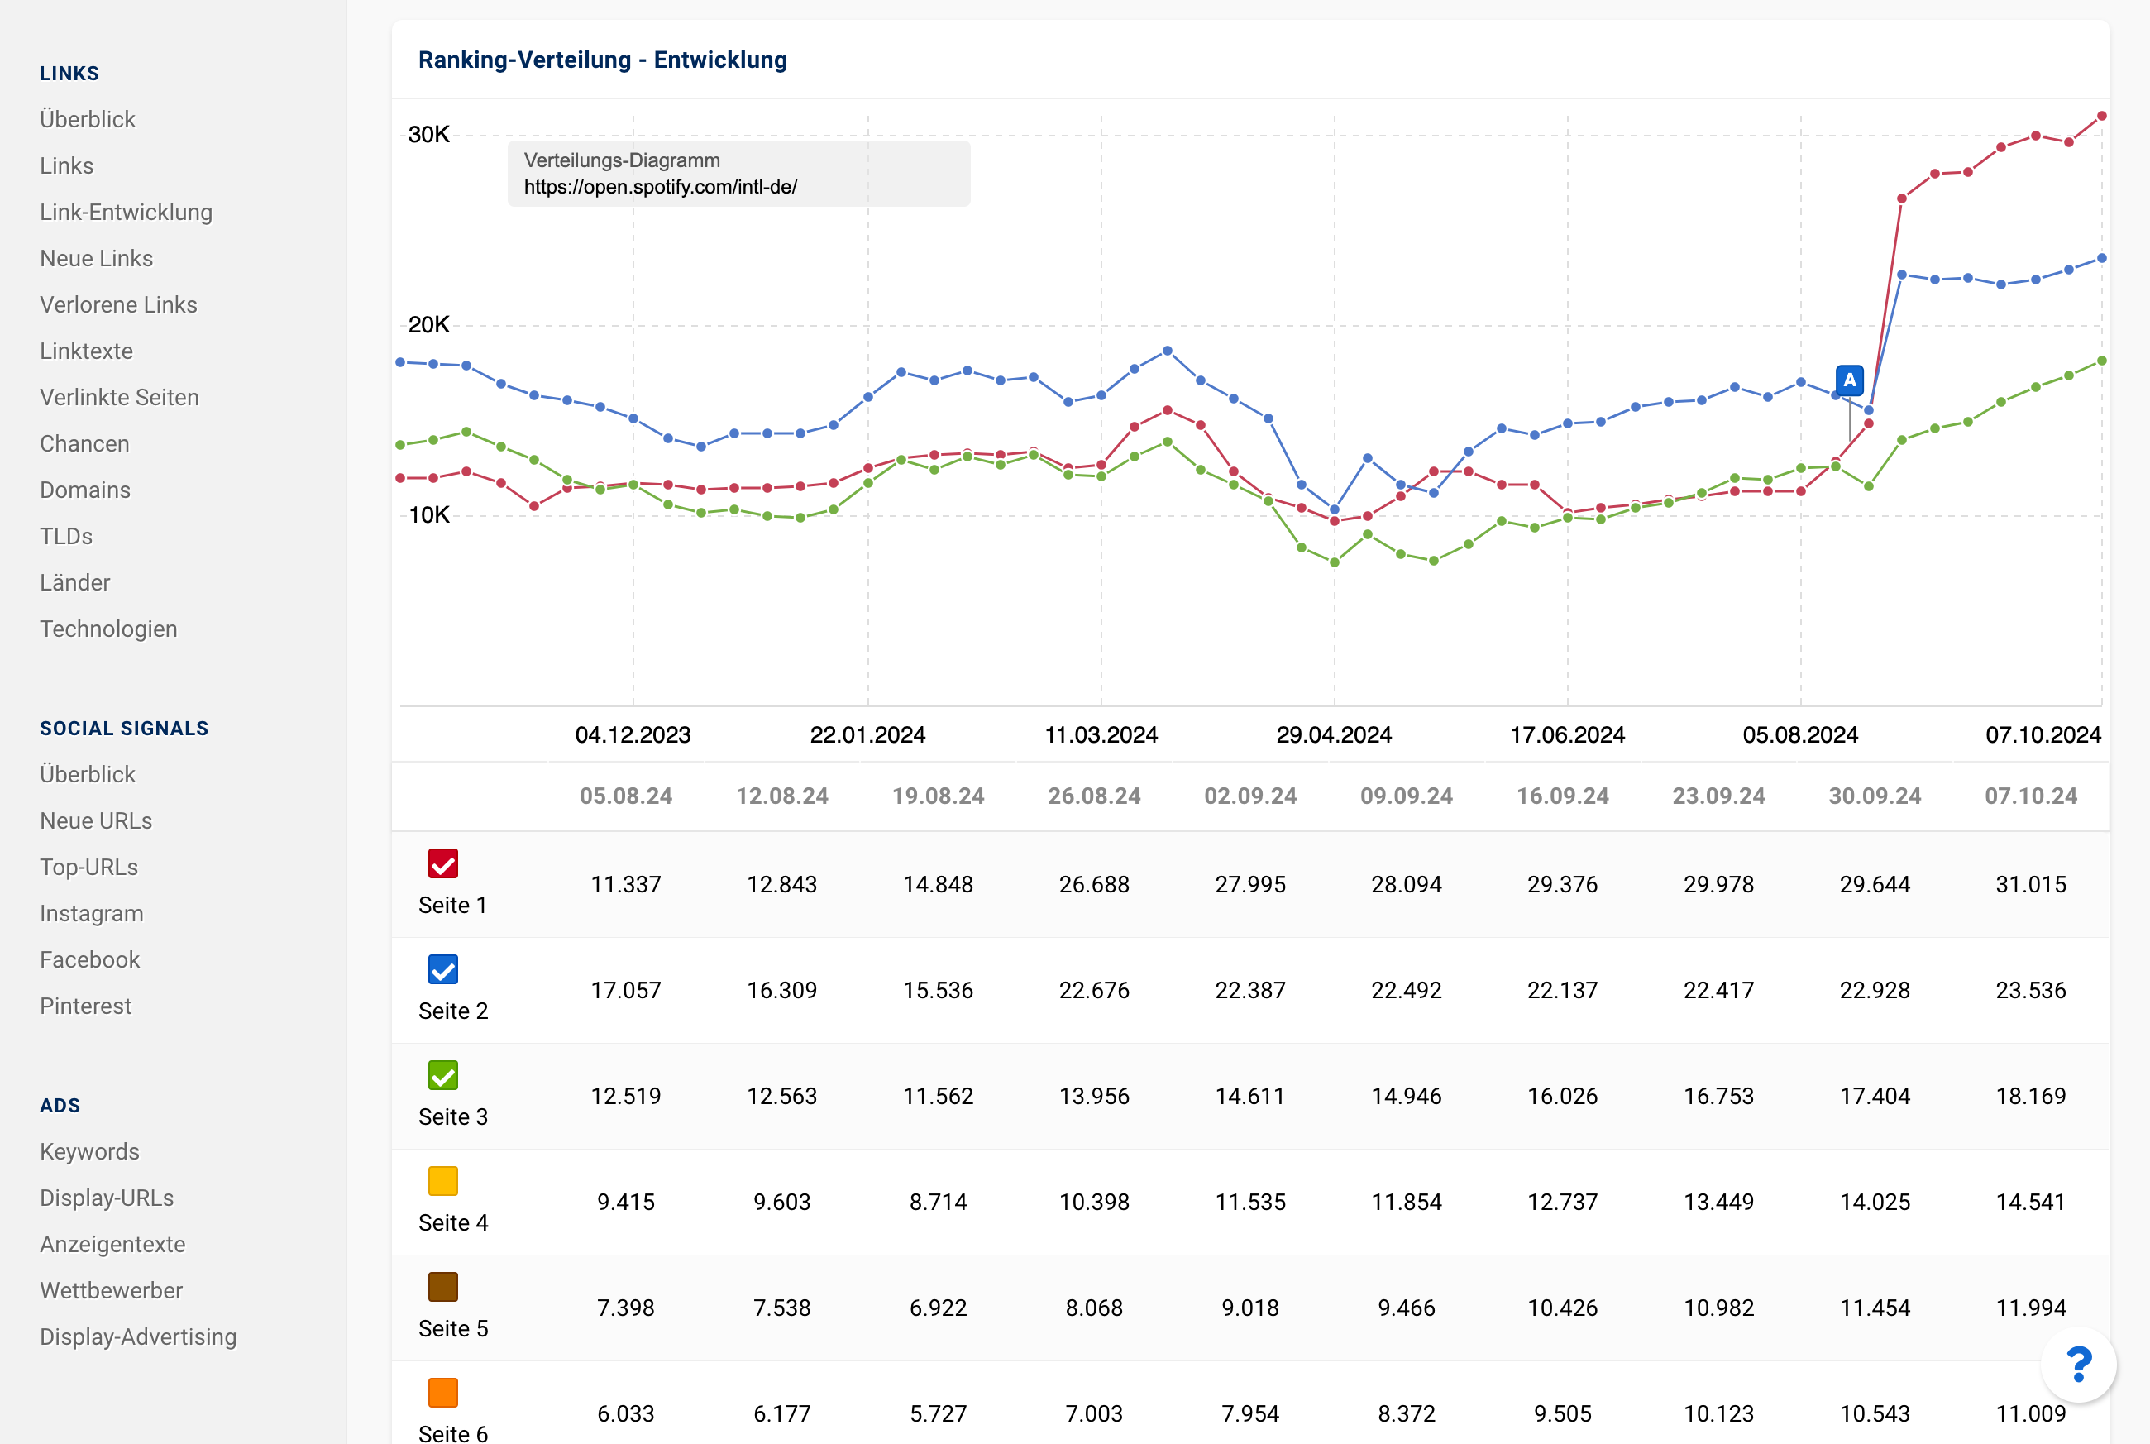Open Verlorene Links page

pos(119,305)
